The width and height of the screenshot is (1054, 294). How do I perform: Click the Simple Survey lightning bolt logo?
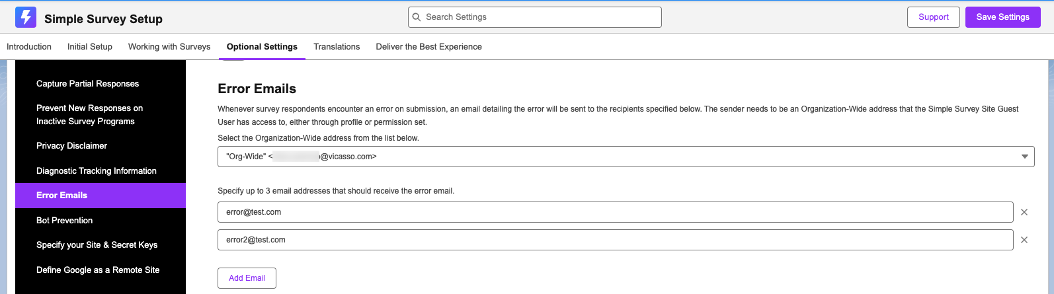(26, 17)
